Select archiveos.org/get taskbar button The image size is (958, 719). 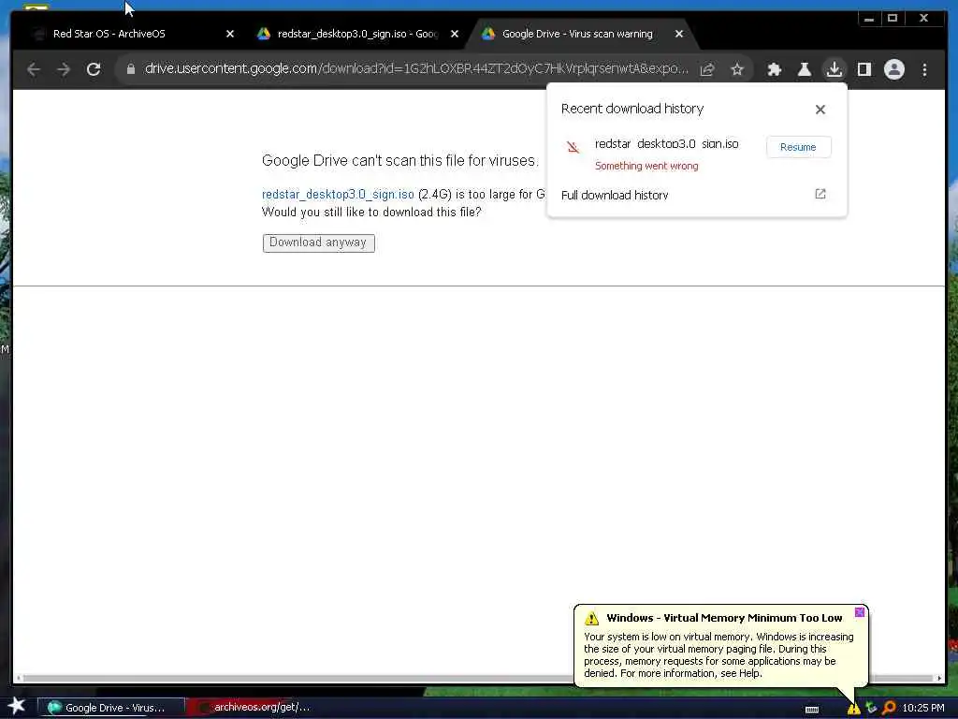pos(255,708)
